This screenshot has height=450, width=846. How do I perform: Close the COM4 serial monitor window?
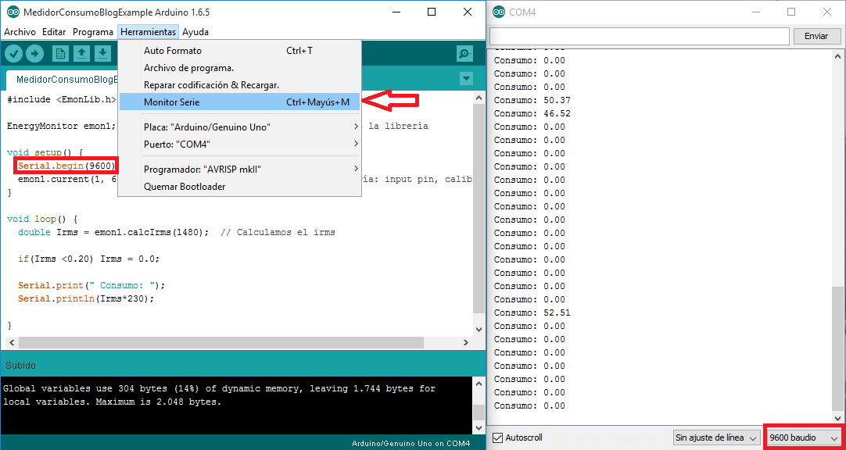826,12
